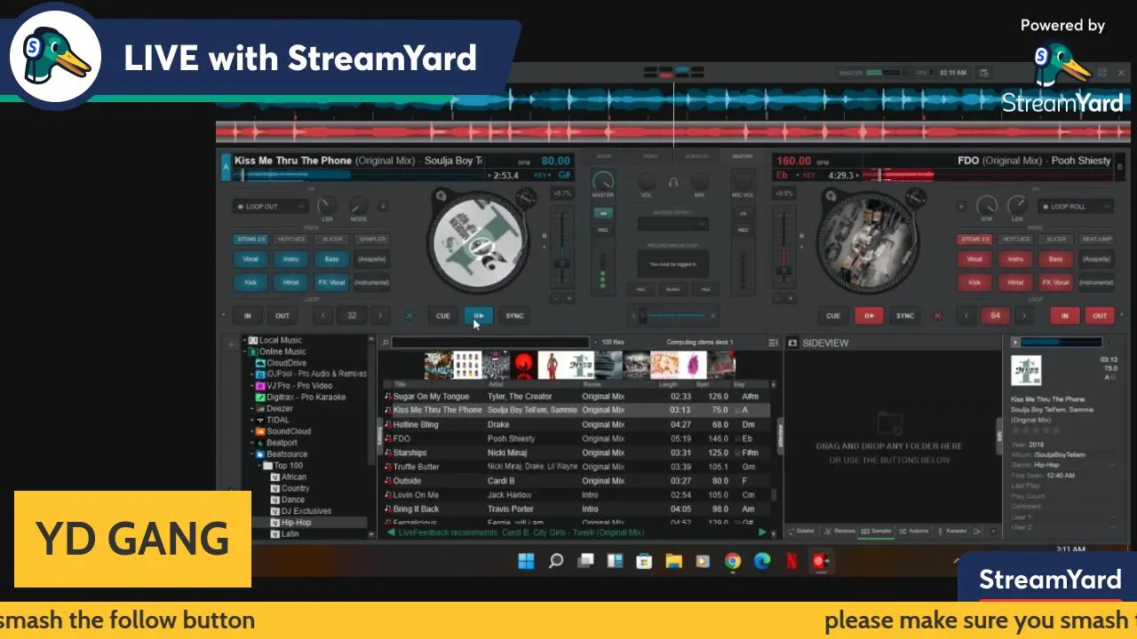1137x639 pixels.
Task: Hit the CUE button on deck A
Action: [442, 316]
